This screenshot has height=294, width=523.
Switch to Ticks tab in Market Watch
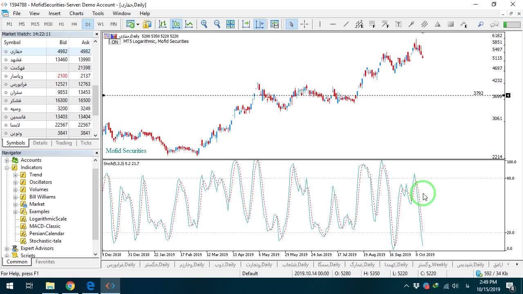click(86, 143)
